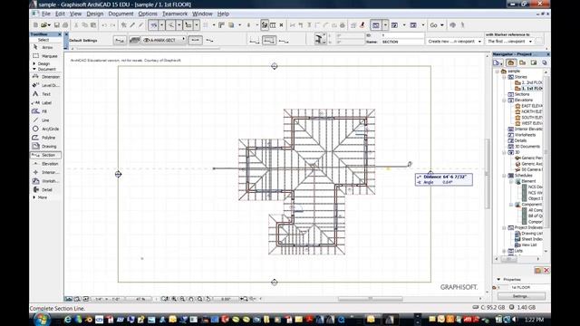Viewport: 580px width, 326px height.
Task: Toggle the section line geometry method button
Action: tap(196, 40)
